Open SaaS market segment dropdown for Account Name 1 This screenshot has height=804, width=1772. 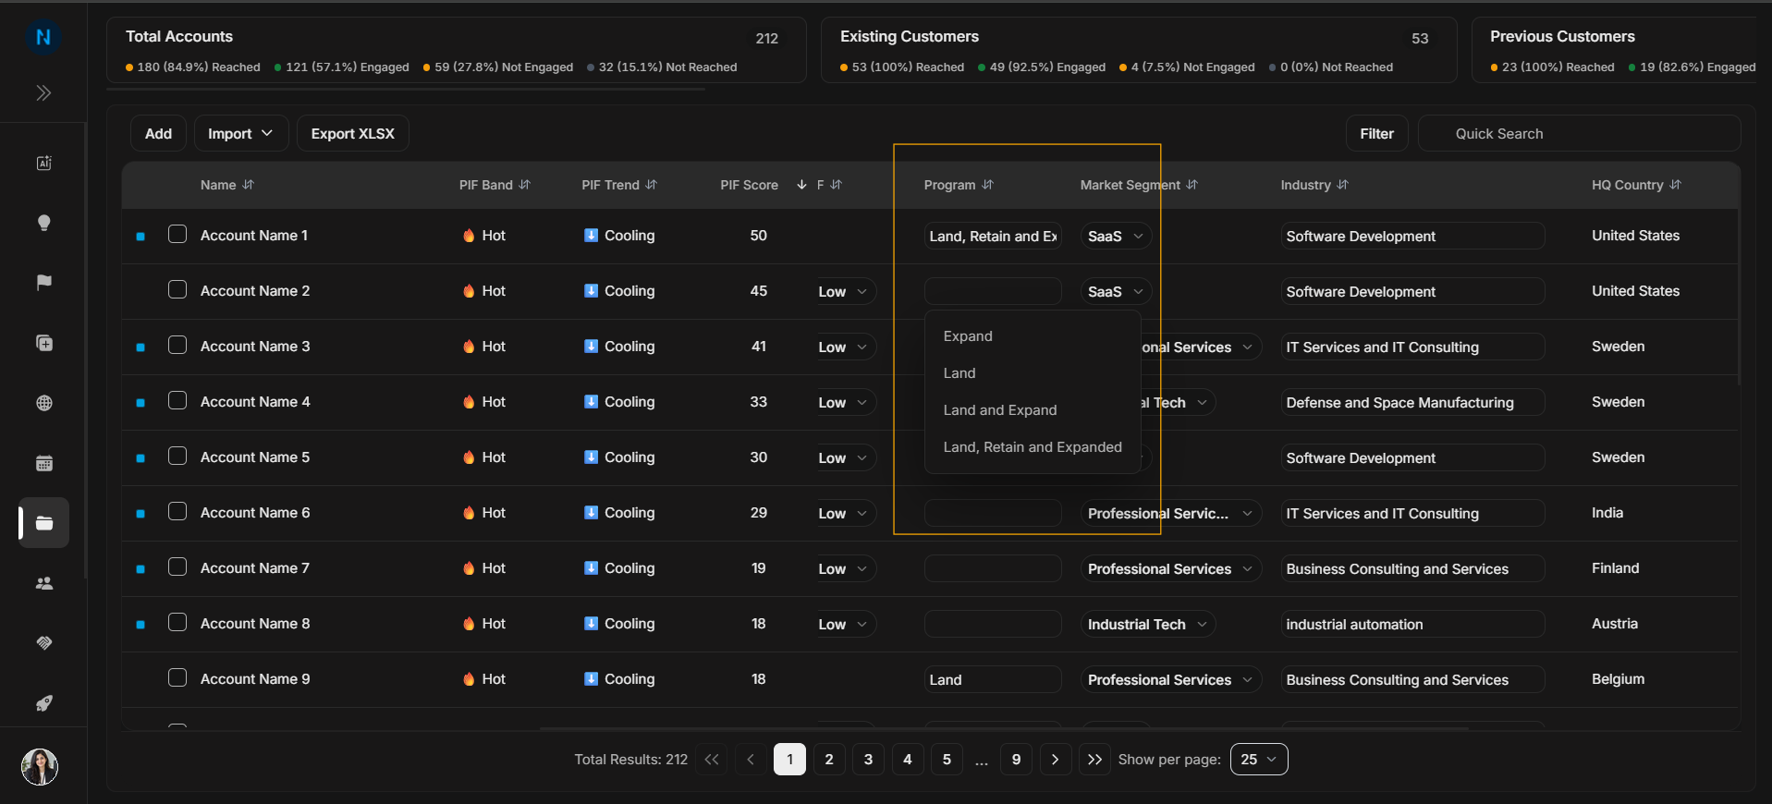(1117, 237)
